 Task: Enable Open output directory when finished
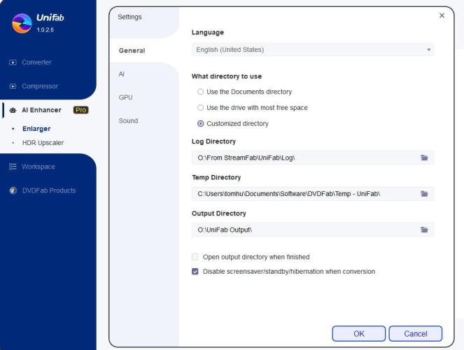point(195,257)
